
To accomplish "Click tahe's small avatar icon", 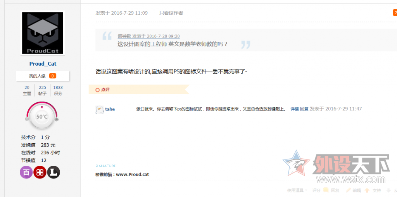I will coord(100,109).
